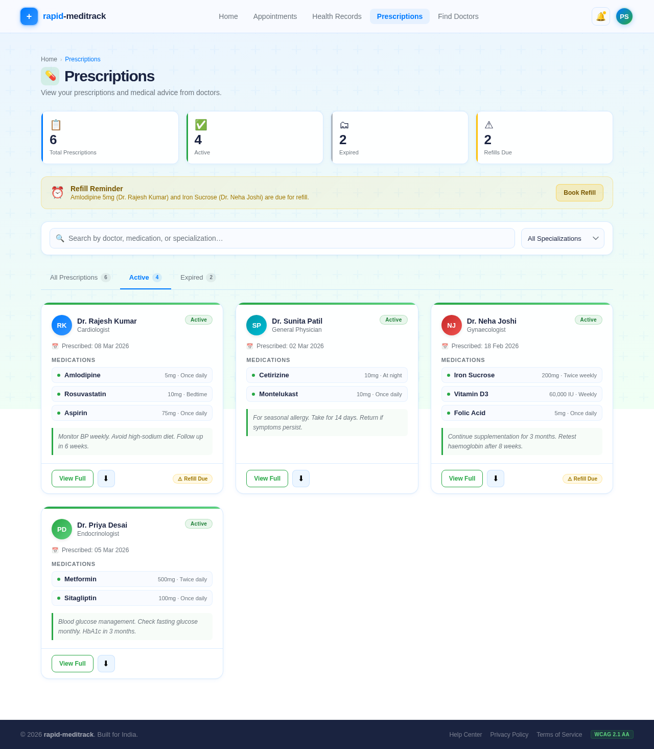Image resolution: width=654 pixels, height=749 pixels.
Task: Open the All Specializations dropdown
Action: [563, 238]
